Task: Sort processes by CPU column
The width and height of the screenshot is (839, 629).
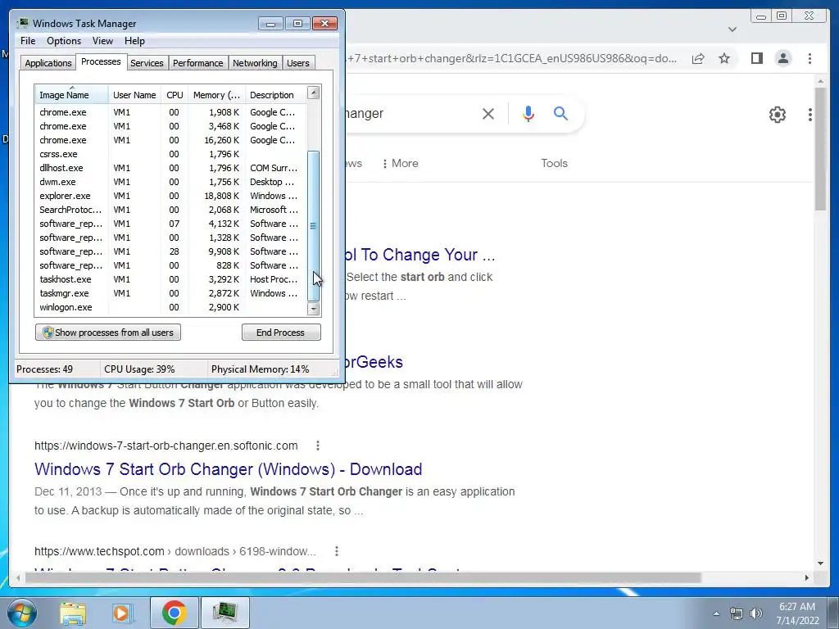Action: tap(175, 95)
